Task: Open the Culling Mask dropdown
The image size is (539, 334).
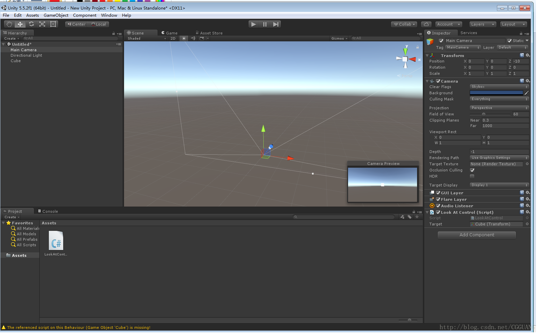Action: [x=499, y=99]
